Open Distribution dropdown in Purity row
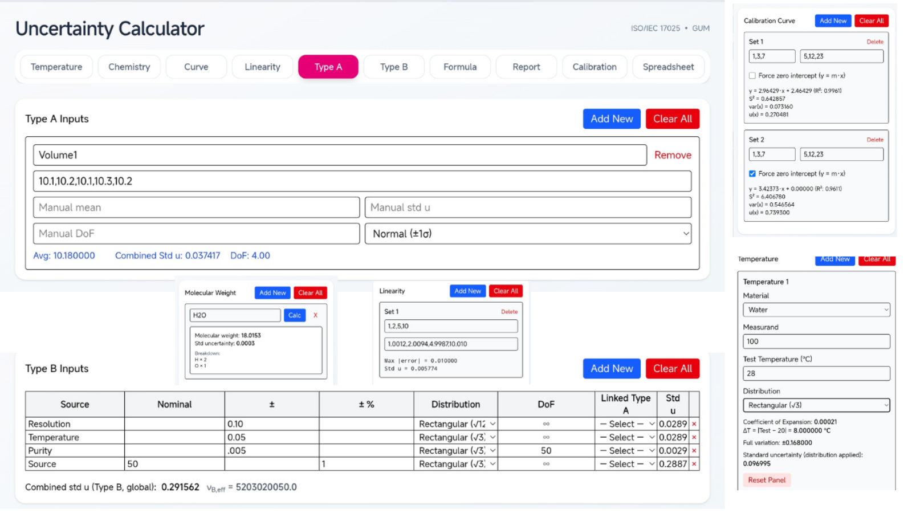 tap(456, 451)
